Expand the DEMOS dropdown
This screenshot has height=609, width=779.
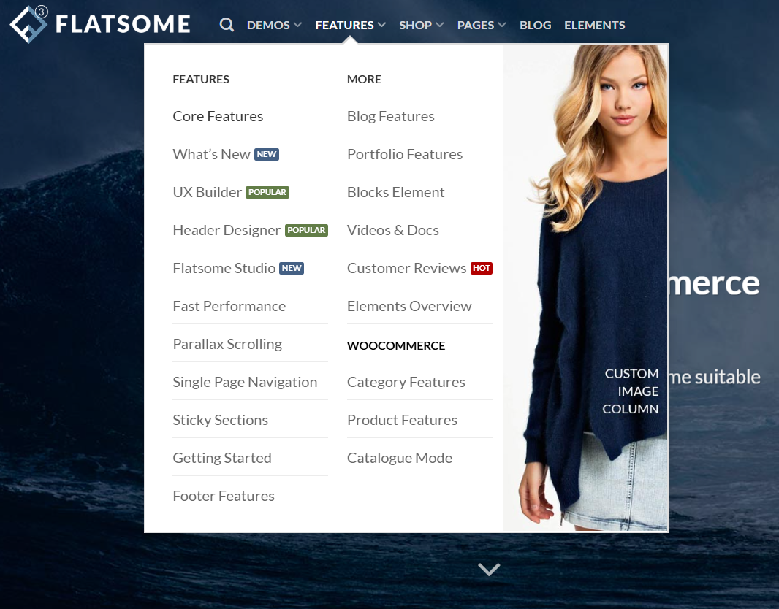(269, 24)
